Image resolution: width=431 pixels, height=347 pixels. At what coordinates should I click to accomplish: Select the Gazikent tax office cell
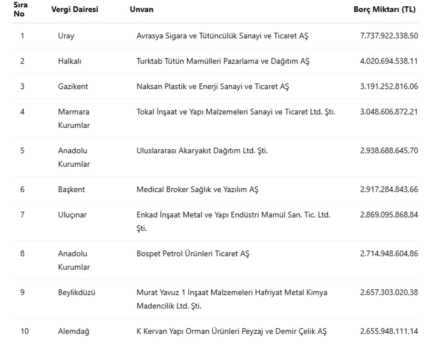73,86
